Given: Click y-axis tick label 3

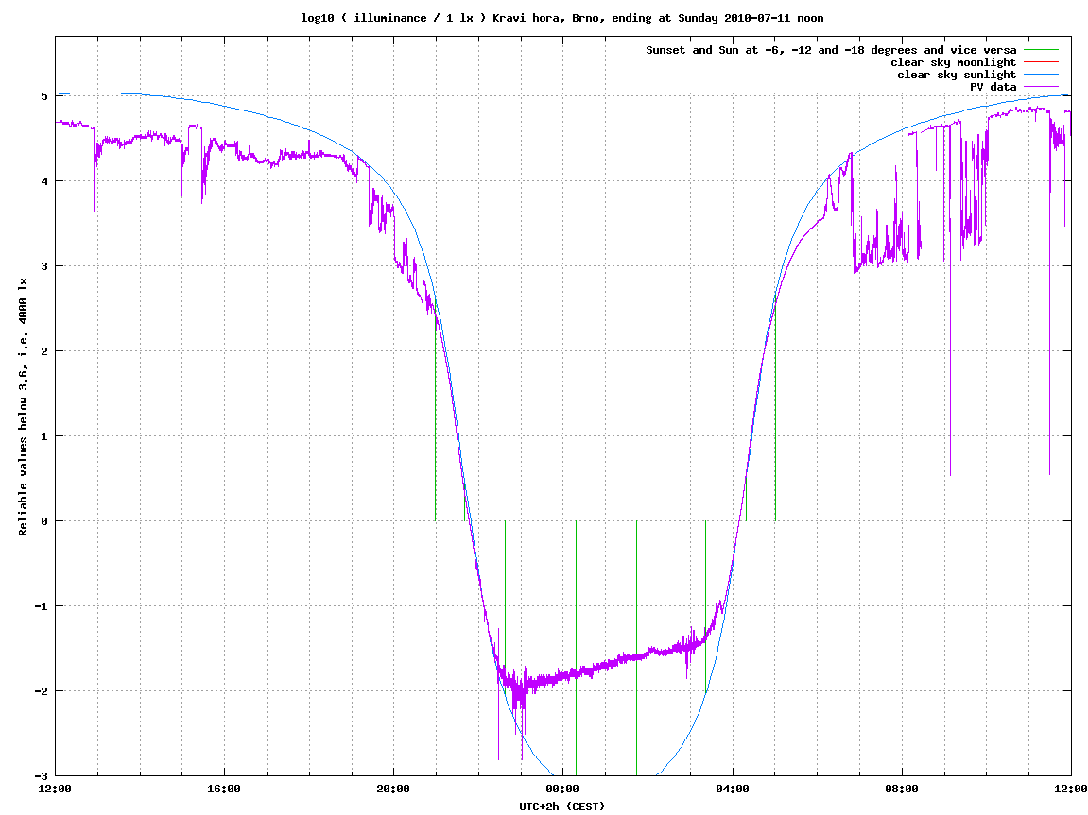Looking at the screenshot, I should click(44, 266).
